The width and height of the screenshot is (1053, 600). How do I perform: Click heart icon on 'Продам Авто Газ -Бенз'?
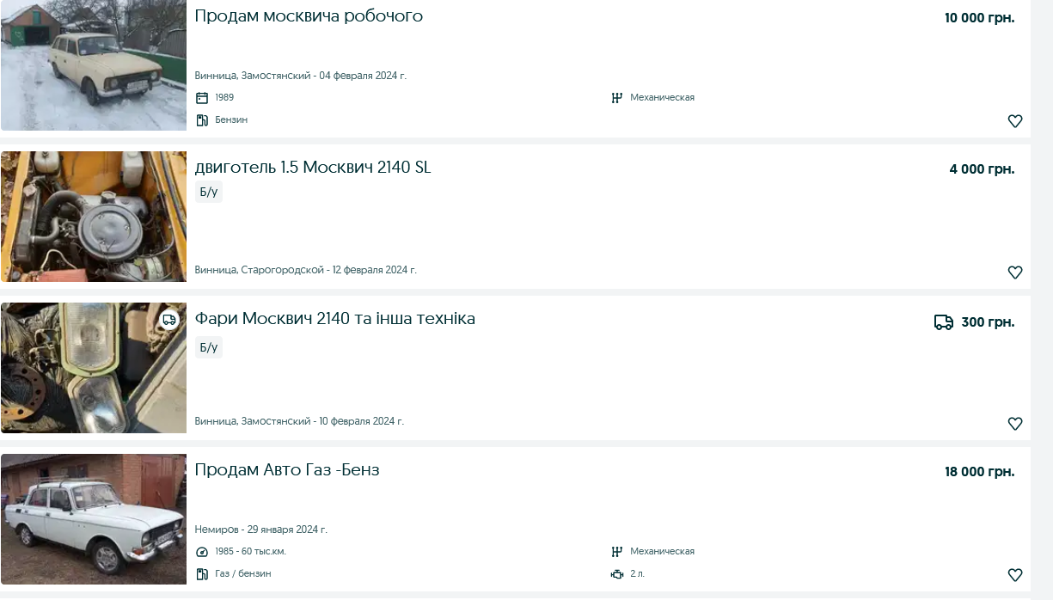(x=1014, y=575)
